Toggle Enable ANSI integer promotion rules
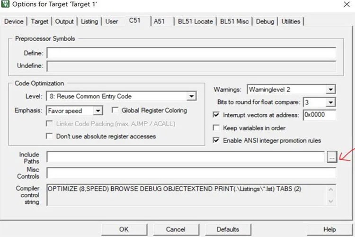The width and height of the screenshot is (355, 237). (x=216, y=140)
